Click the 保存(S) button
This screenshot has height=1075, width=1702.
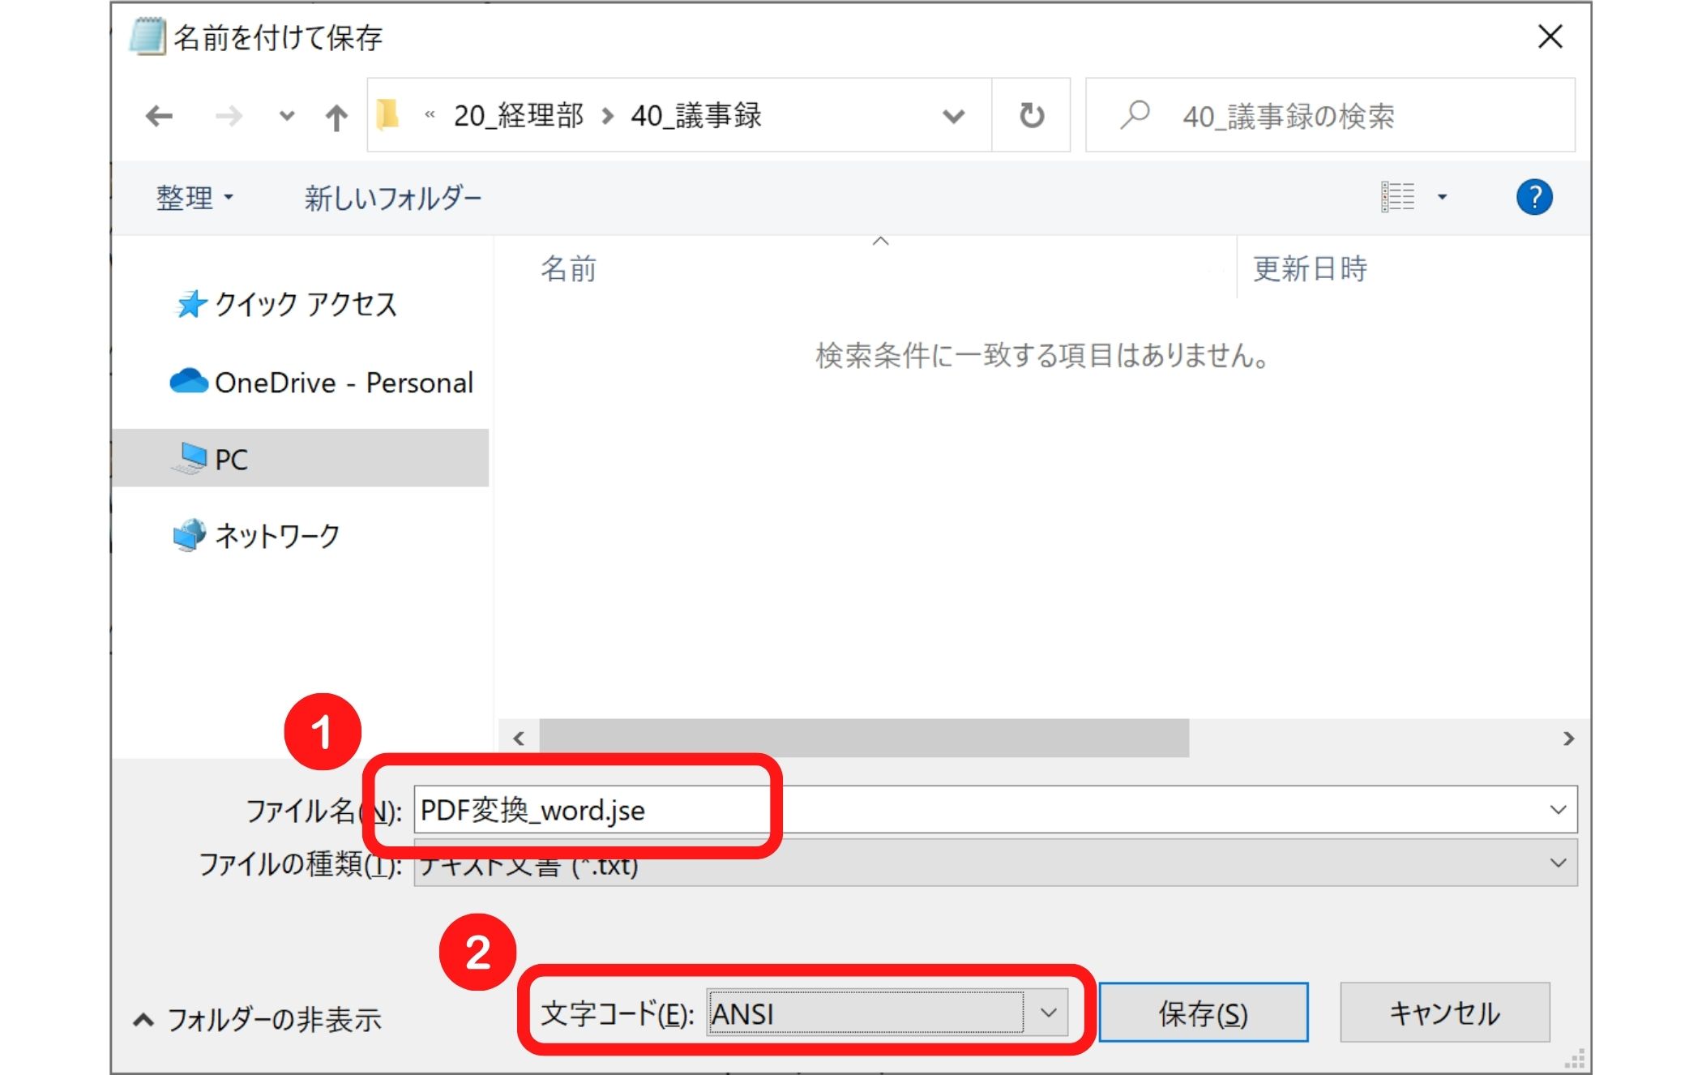coord(1203,1013)
